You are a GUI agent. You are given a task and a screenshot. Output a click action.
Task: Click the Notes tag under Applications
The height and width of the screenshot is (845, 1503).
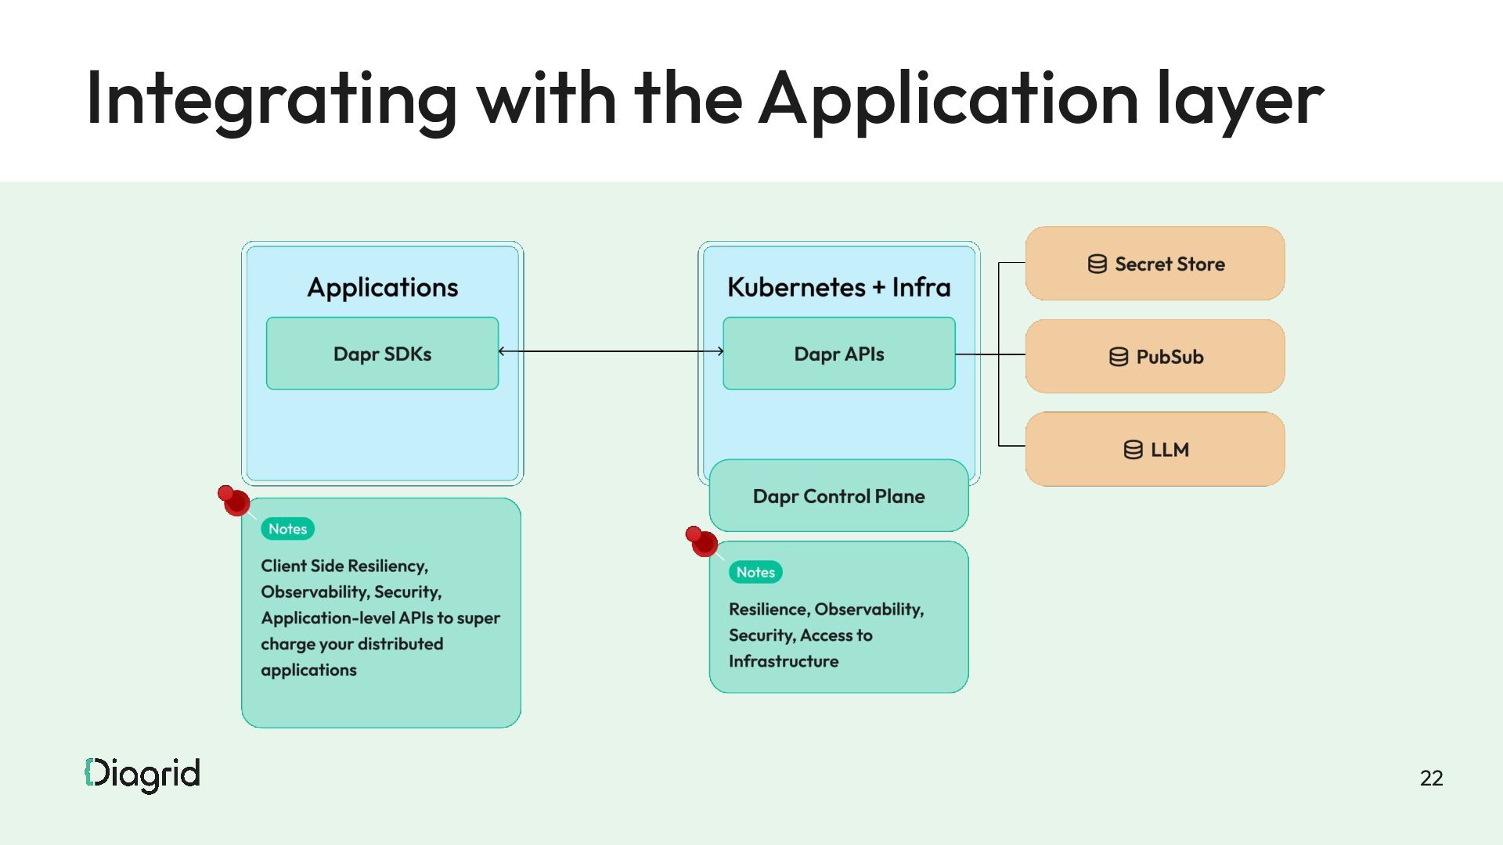[287, 529]
